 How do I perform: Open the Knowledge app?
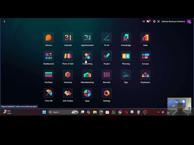pos(126,38)
